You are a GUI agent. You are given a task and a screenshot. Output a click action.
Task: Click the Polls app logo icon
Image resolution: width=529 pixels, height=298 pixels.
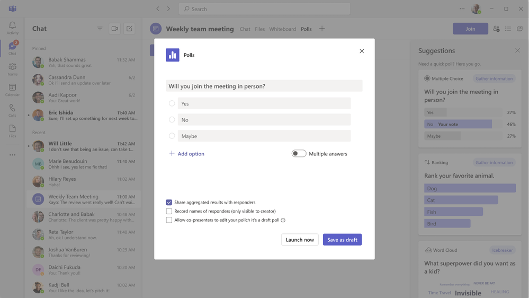(x=173, y=55)
